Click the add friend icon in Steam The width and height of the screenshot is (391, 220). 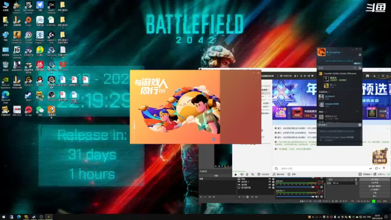tap(360, 68)
